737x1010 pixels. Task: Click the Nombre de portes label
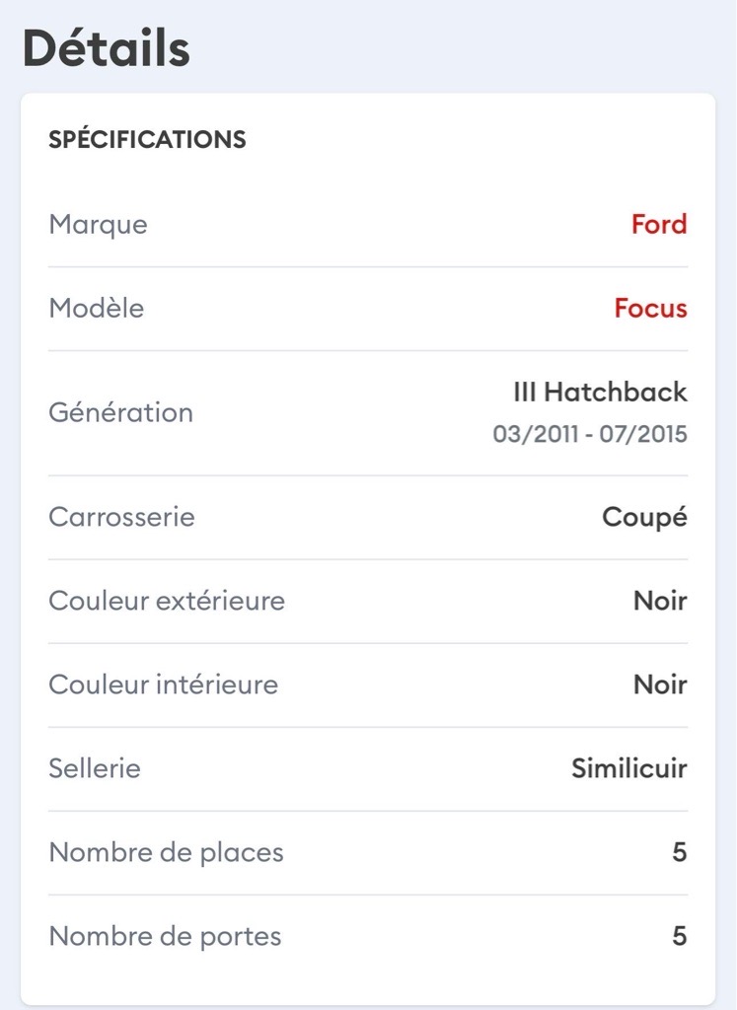(x=165, y=936)
